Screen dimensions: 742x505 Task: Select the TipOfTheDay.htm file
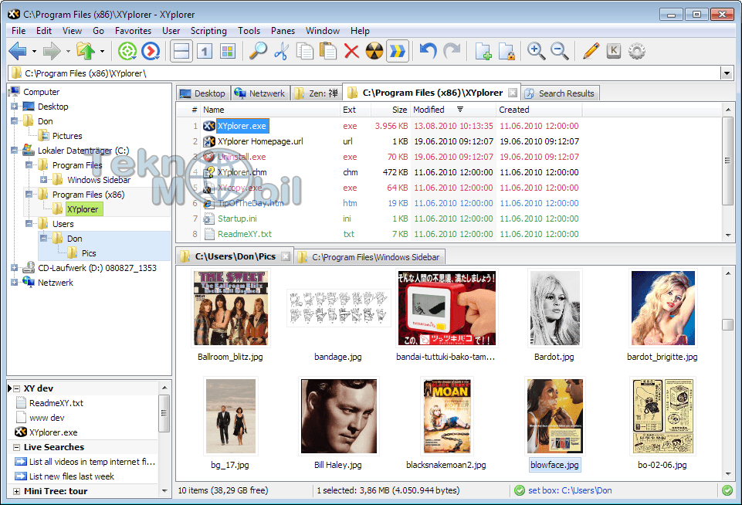251,203
